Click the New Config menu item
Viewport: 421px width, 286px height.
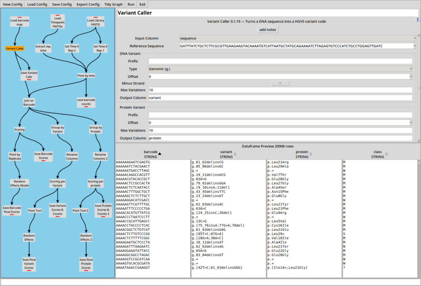click(x=12, y=4)
